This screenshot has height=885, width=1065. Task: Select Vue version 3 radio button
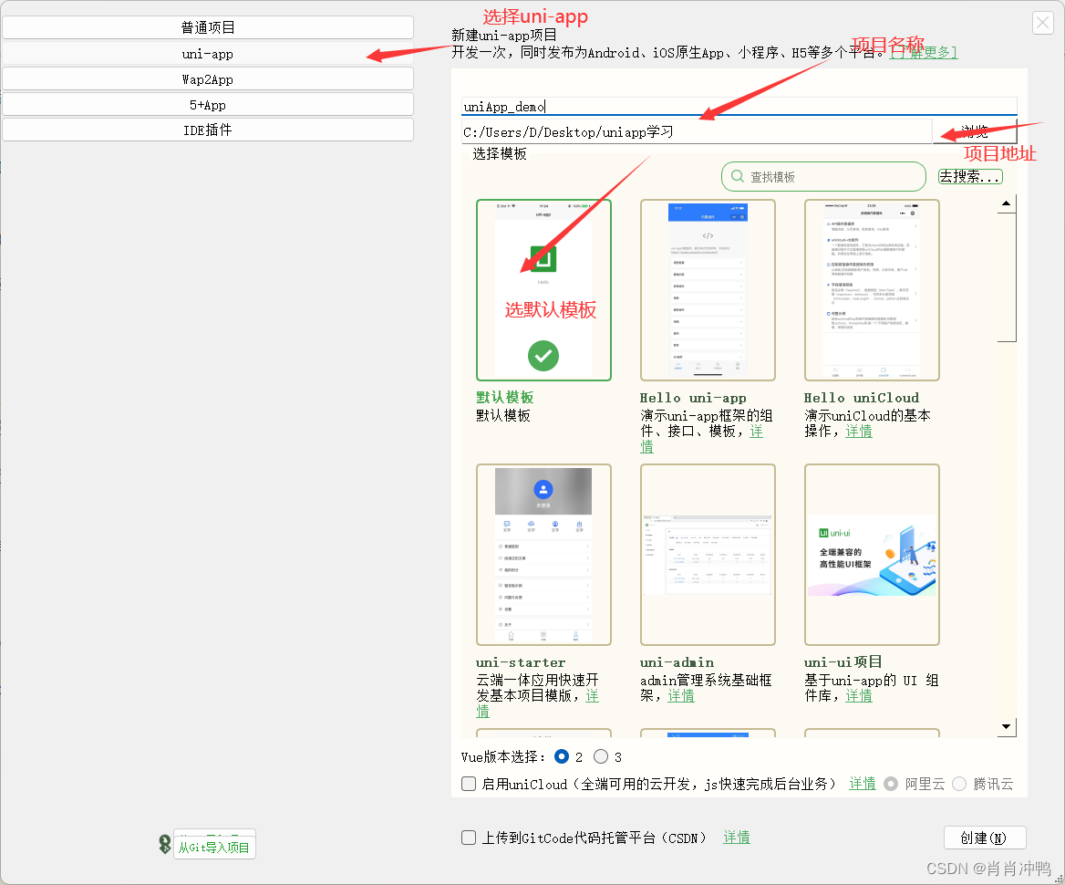(x=600, y=756)
